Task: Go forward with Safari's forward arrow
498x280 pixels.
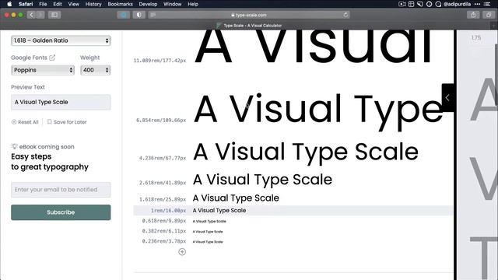Action: coord(40,15)
